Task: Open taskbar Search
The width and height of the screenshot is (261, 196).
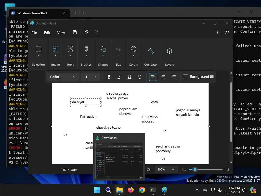Action: point(108,190)
